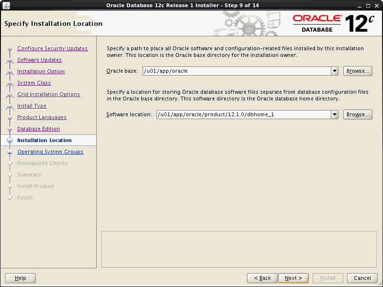
Task: Jump to the Installation Option step
Action: pos(41,71)
